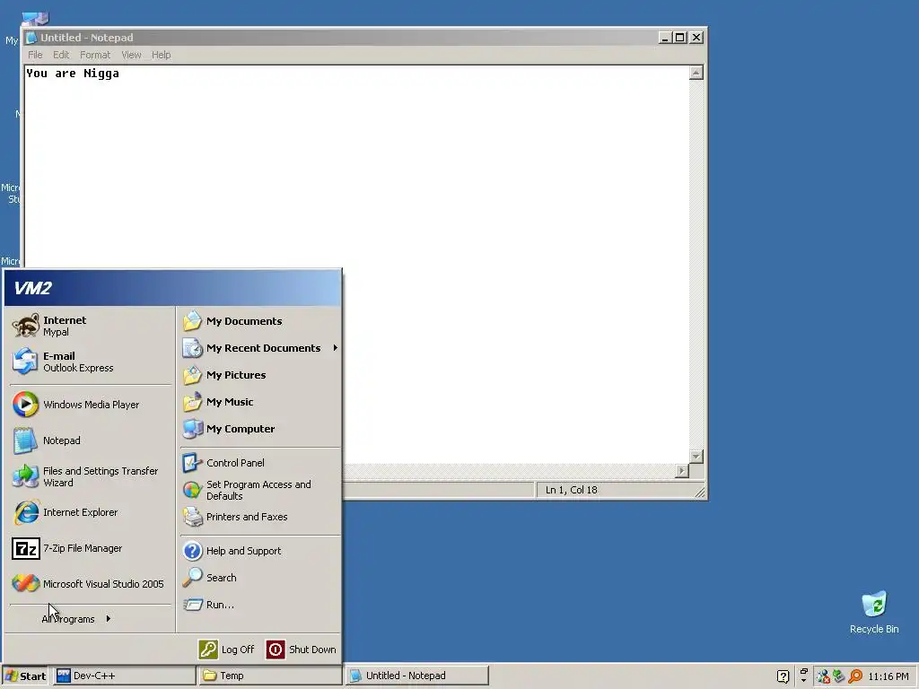
Task: Click Notepad horizontal scrollbar right arrow
Action: point(682,470)
